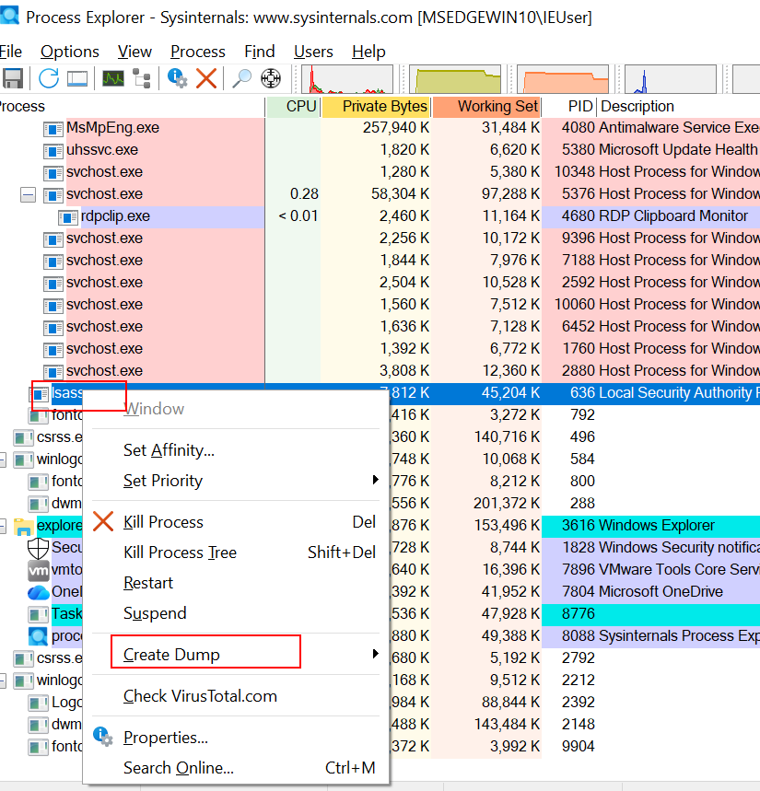Sort by Private Bytes column header
This screenshot has height=791, width=760.
[377, 107]
